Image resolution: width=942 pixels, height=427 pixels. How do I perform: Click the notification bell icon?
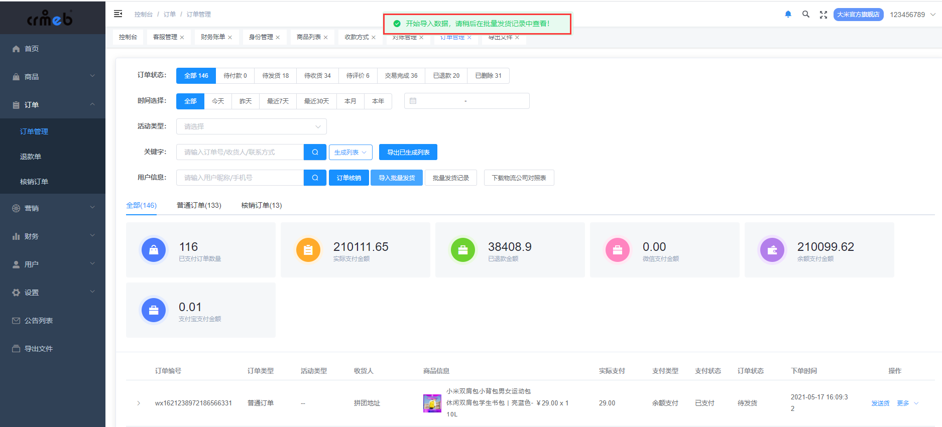788,15
